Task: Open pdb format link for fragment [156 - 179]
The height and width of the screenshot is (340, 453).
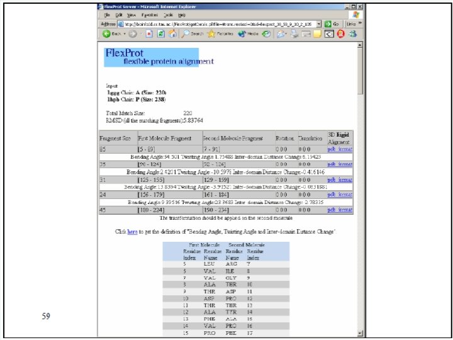Action: (340, 195)
